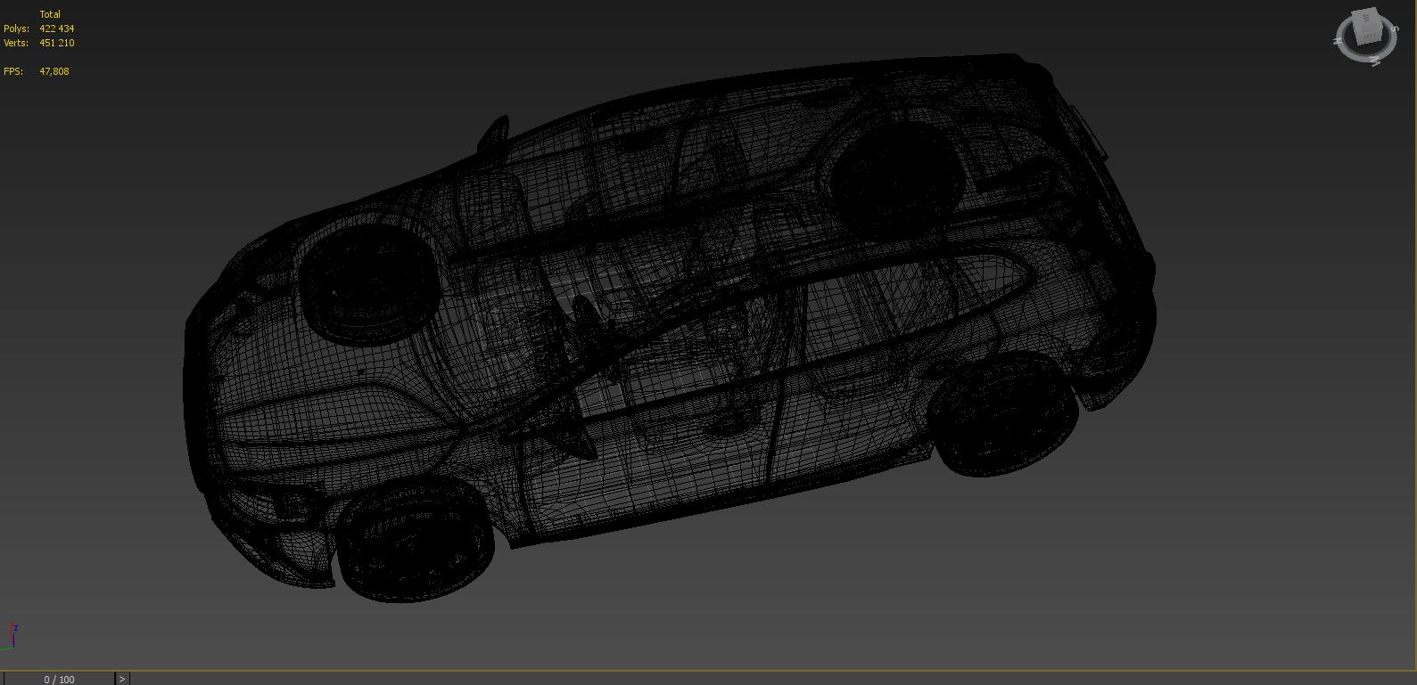
Task: Click the Verts count statistic
Action: (56, 43)
